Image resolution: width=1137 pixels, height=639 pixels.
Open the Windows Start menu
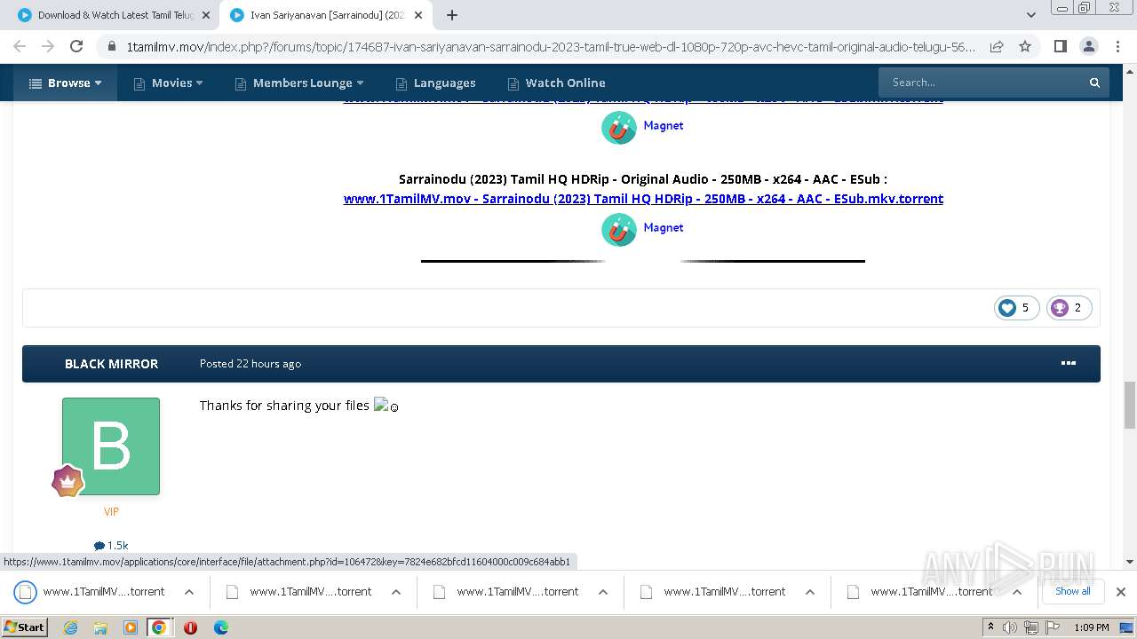(25, 627)
